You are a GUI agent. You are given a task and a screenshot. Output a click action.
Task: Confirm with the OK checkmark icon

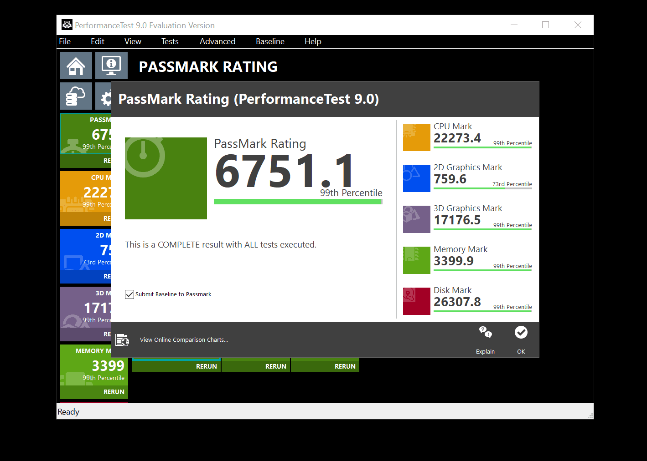pos(521,332)
